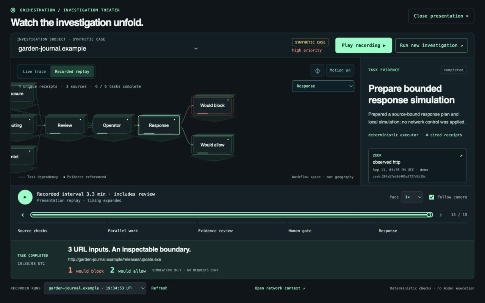The height and width of the screenshot is (303, 485).
Task: Click the recenter camera crosshair icon
Action: click(318, 70)
